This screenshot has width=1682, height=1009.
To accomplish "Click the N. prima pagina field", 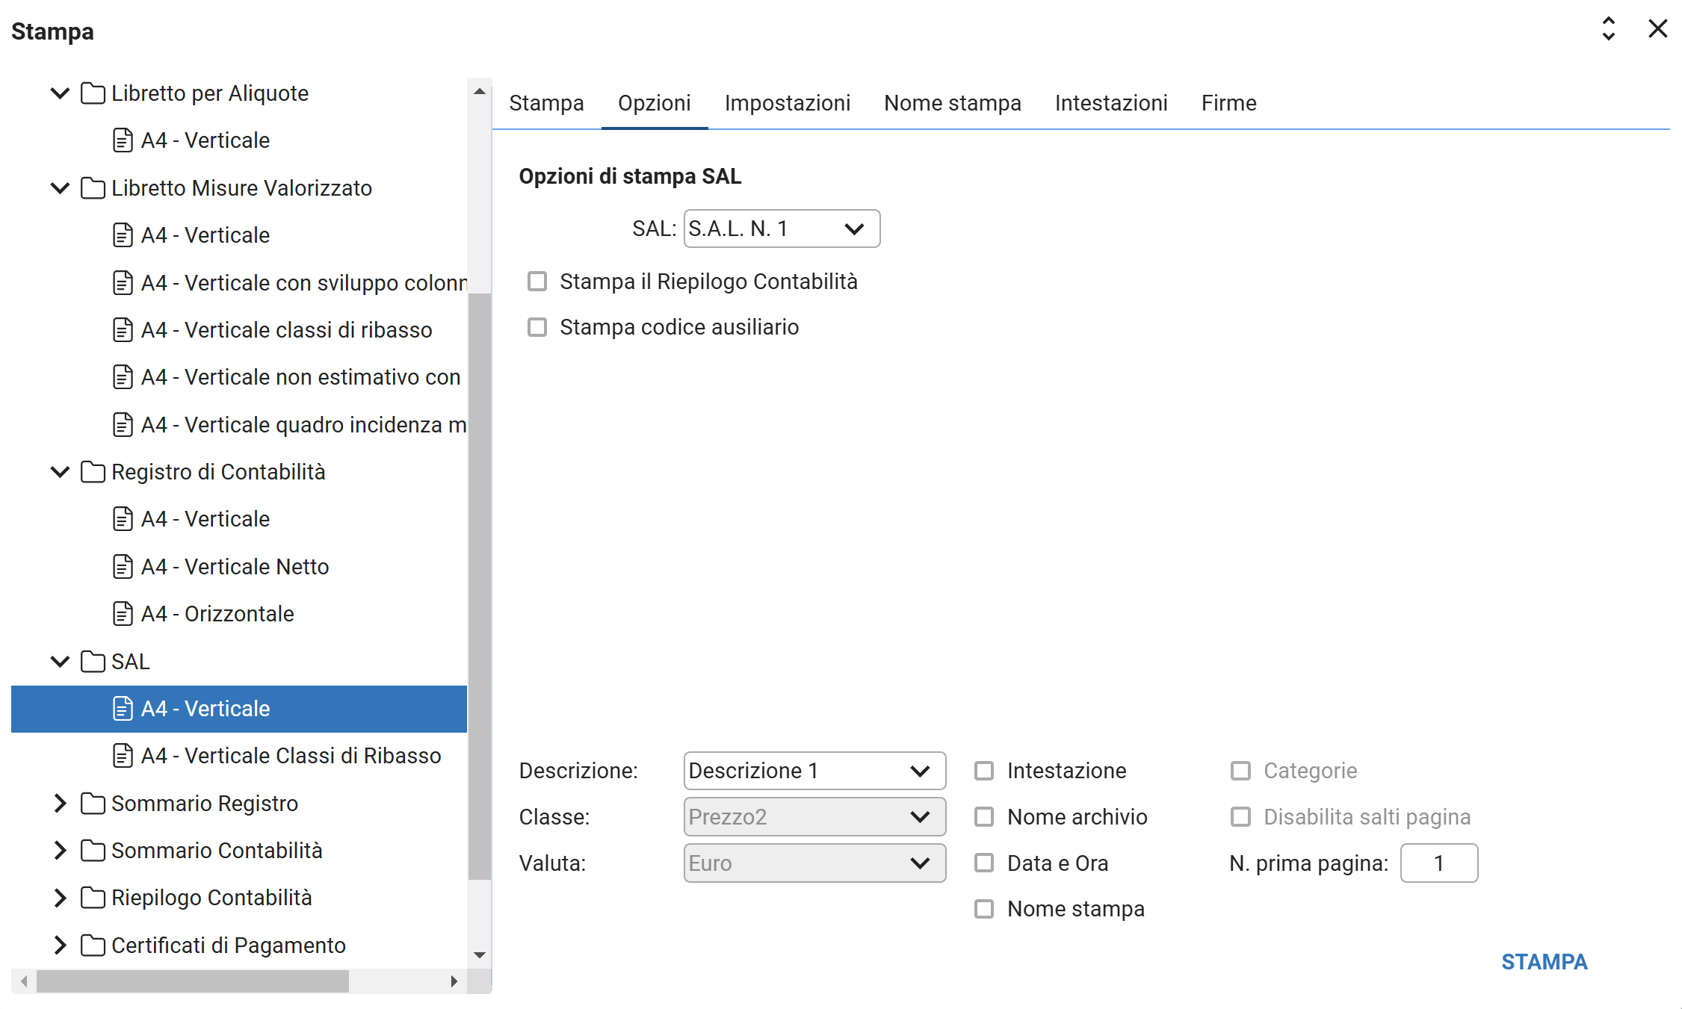I will tap(1438, 863).
